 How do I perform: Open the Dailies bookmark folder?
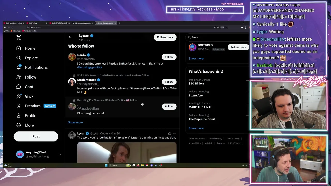tap(6, 31)
